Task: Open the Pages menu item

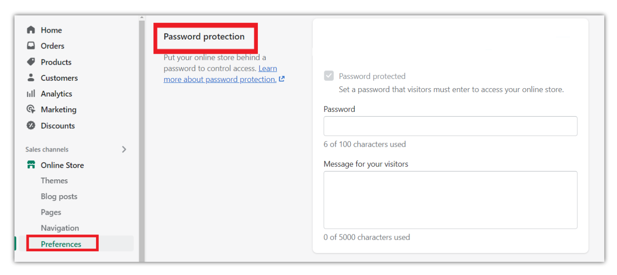Action: (51, 212)
